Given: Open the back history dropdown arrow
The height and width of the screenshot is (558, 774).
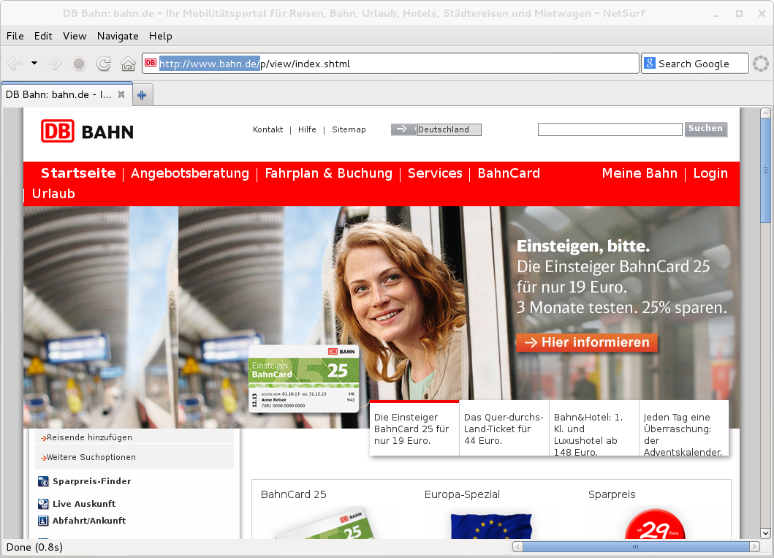Looking at the screenshot, I should (x=34, y=64).
